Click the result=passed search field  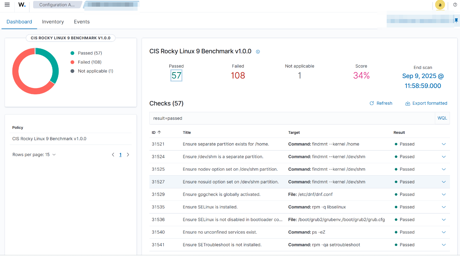(x=292, y=118)
